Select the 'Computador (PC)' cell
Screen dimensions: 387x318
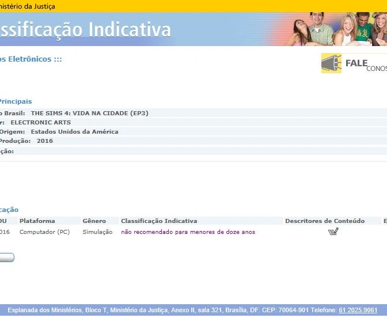coord(45,232)
